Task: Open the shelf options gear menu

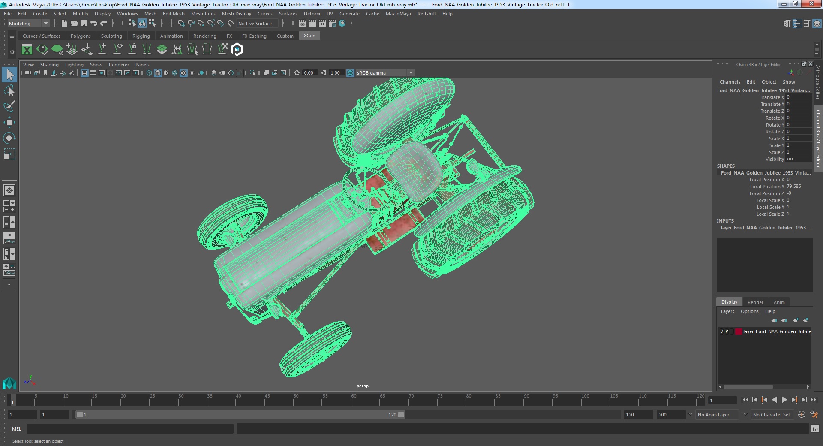Action: pyautogui.click(x=12, y=52)
